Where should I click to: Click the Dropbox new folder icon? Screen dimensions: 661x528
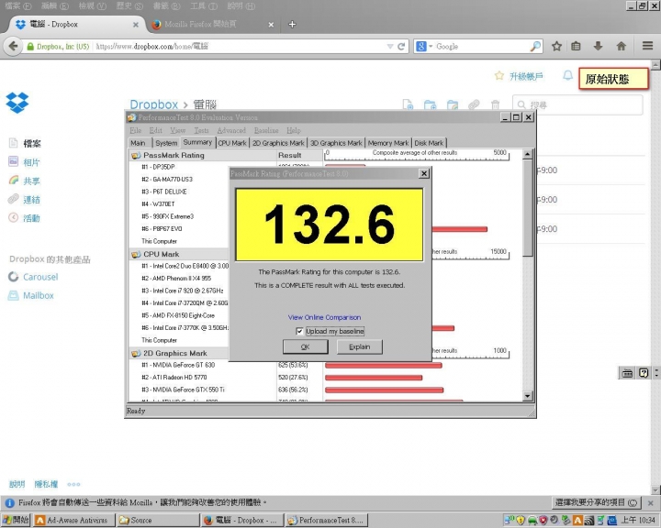click(x=430, y=104)
